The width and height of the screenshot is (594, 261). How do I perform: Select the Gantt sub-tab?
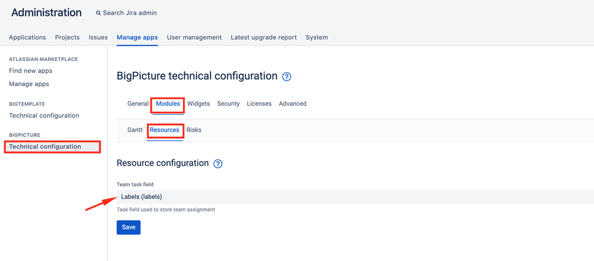[135, 130]
